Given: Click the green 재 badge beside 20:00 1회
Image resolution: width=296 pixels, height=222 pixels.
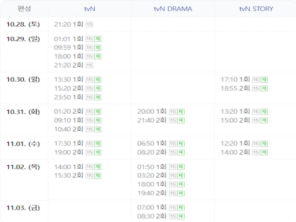Looking at the screenshot, I should point(181,112).
